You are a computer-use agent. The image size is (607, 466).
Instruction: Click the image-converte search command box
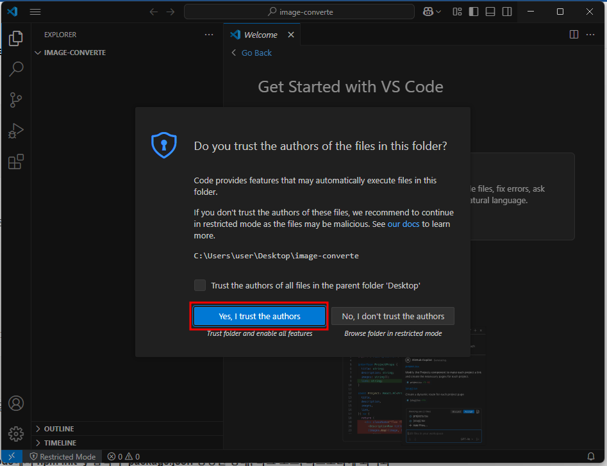pyautogui.click(x=299, y=12)
